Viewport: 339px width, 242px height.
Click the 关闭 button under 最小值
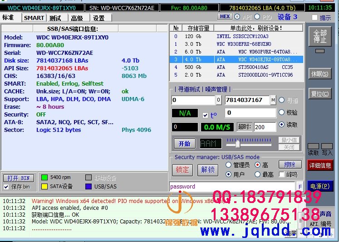289,147
